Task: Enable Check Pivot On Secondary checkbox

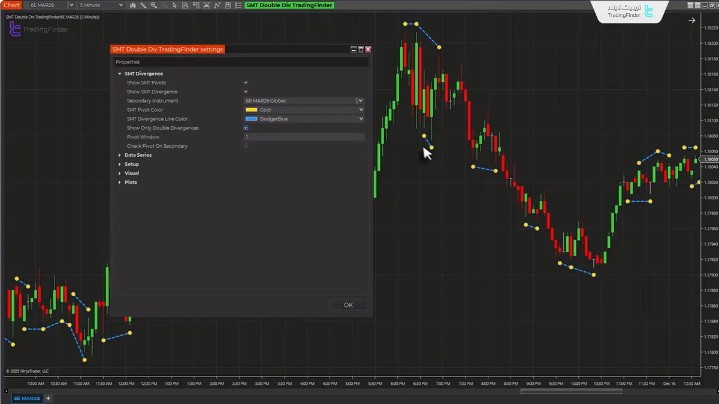Action: coord(246,146)
